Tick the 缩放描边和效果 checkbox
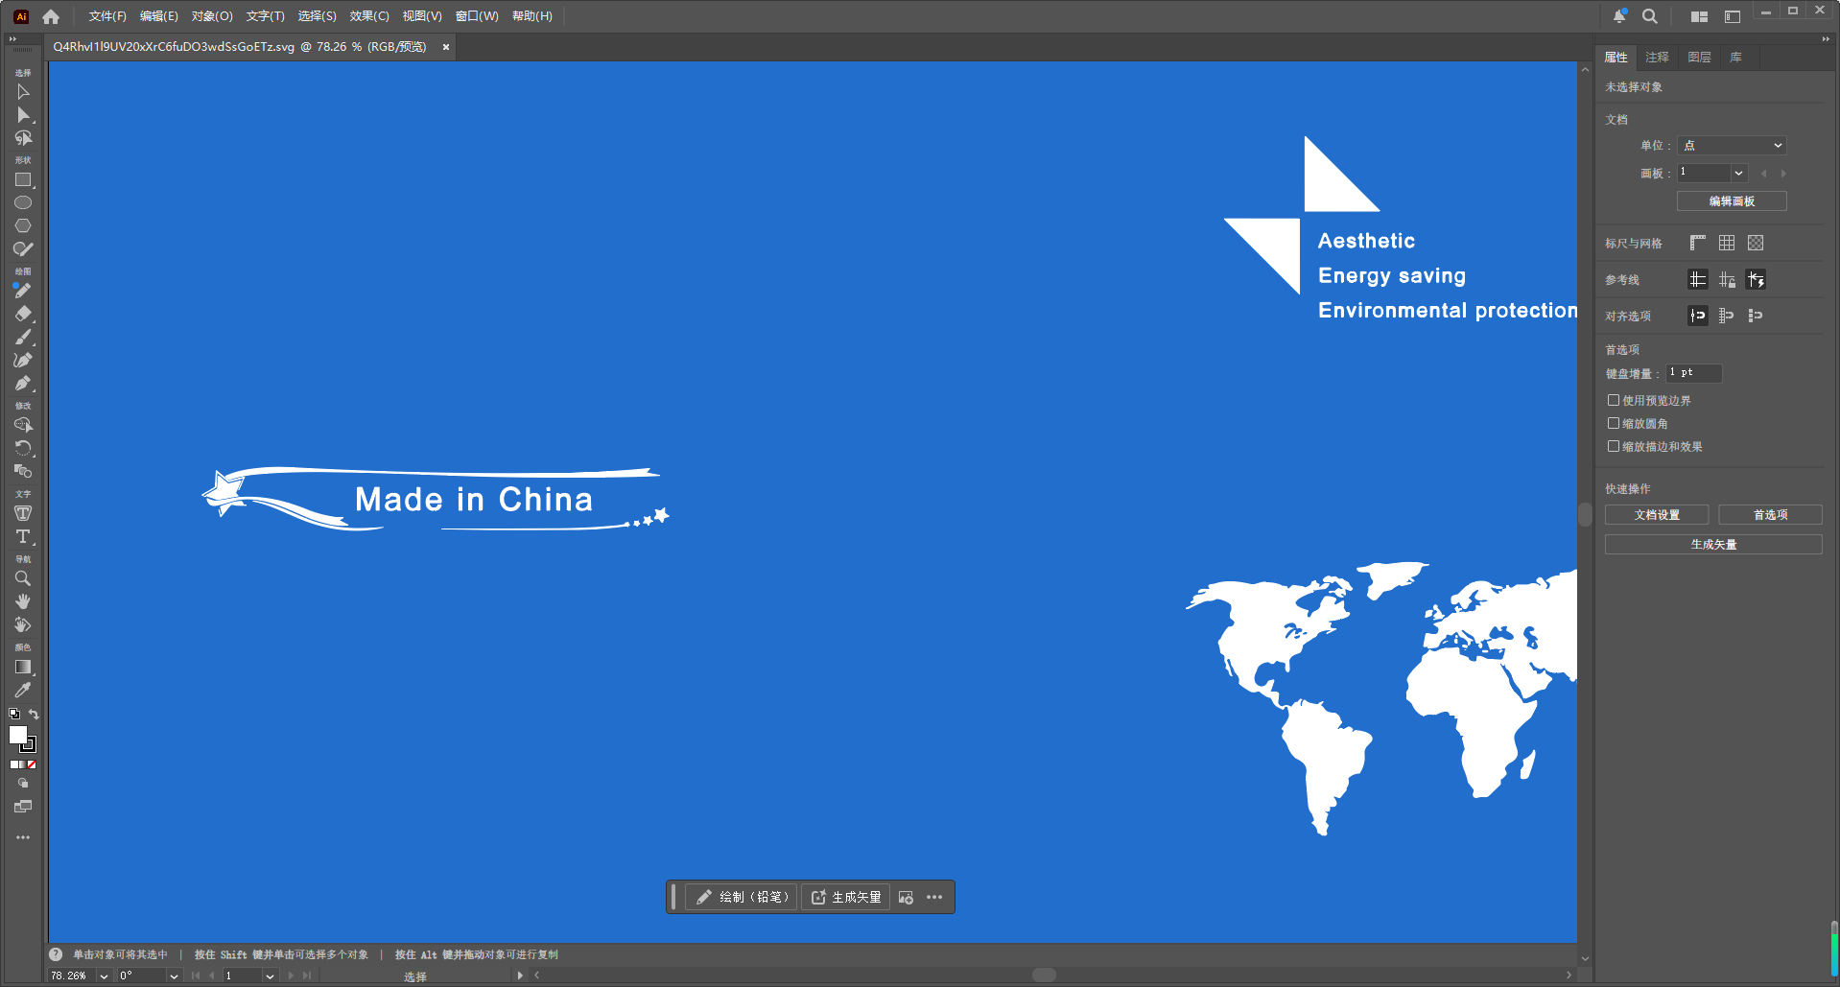The image size is (1840, 987). pos(1614,447)
